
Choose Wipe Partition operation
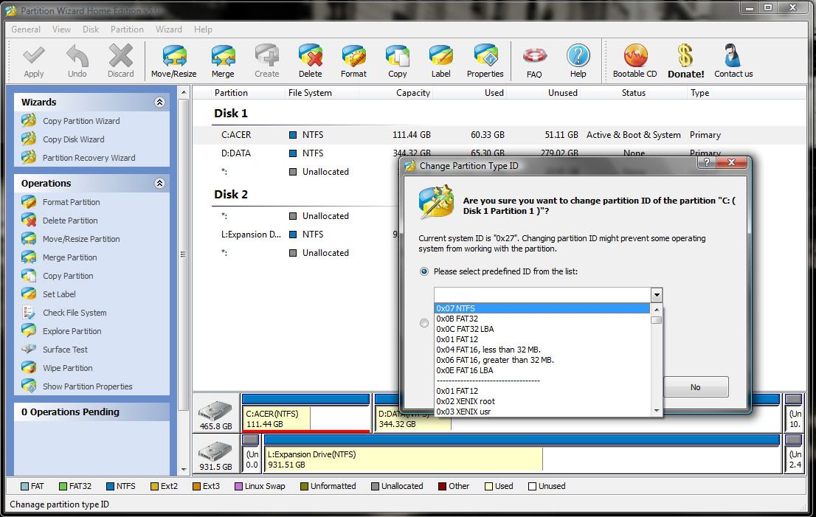pos(67,368)
